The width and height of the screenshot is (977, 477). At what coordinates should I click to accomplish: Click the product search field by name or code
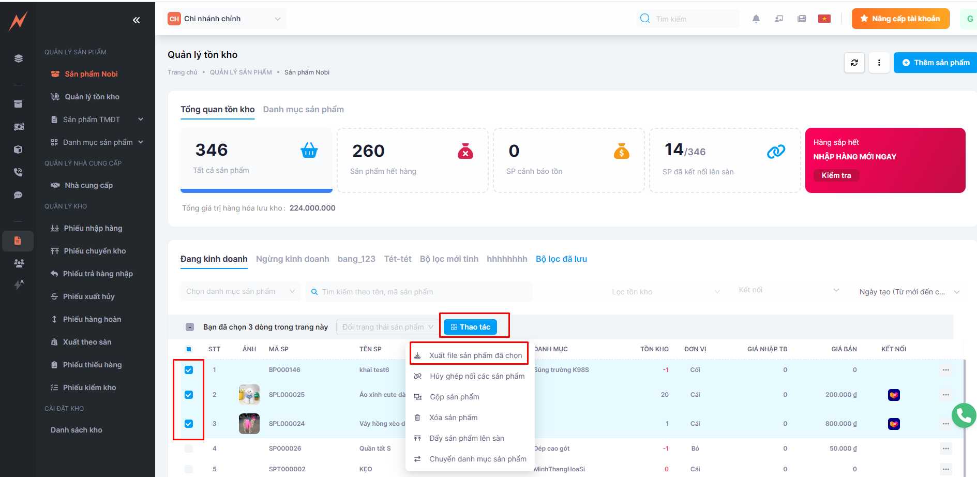pyautogui.click(x=419, y=292)
